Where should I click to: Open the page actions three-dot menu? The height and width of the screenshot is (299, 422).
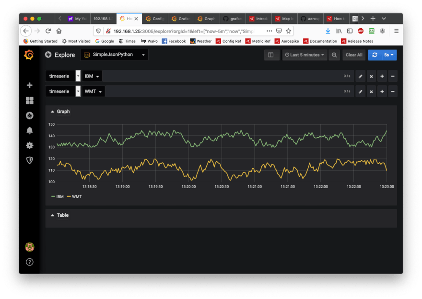(269, 31)
